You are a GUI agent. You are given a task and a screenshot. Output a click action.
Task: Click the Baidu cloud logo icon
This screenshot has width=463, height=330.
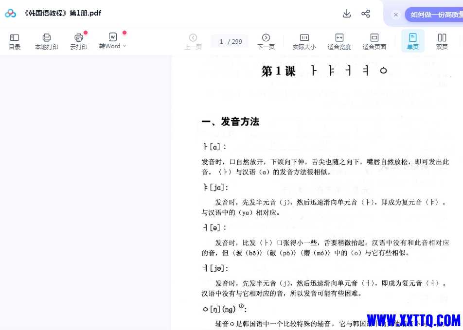(11, 13)
